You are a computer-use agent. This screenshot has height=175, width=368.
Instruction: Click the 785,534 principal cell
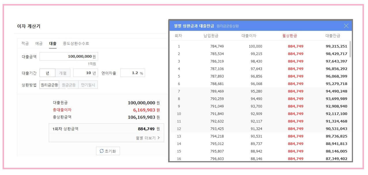click(217, 54)
